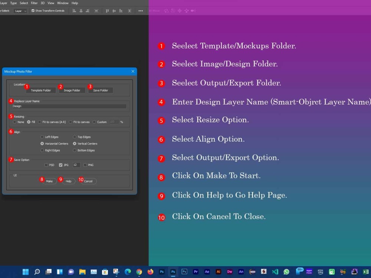Image resolution: width=371 pixels, height=278 pixels.
Task: Close the Mockup Photo Filler dialog
Action: (x=133, y=72)
